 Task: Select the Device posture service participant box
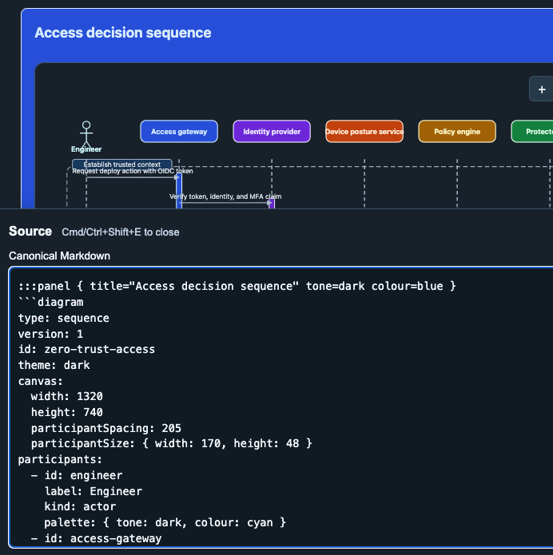coord(364,131)
